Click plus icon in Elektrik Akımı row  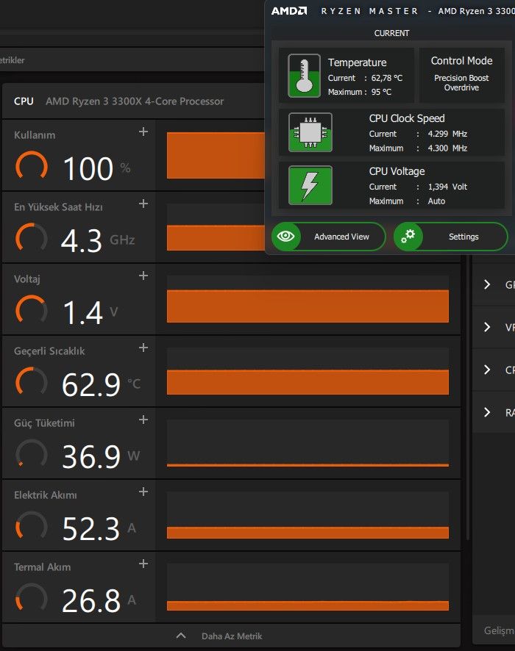143,492
